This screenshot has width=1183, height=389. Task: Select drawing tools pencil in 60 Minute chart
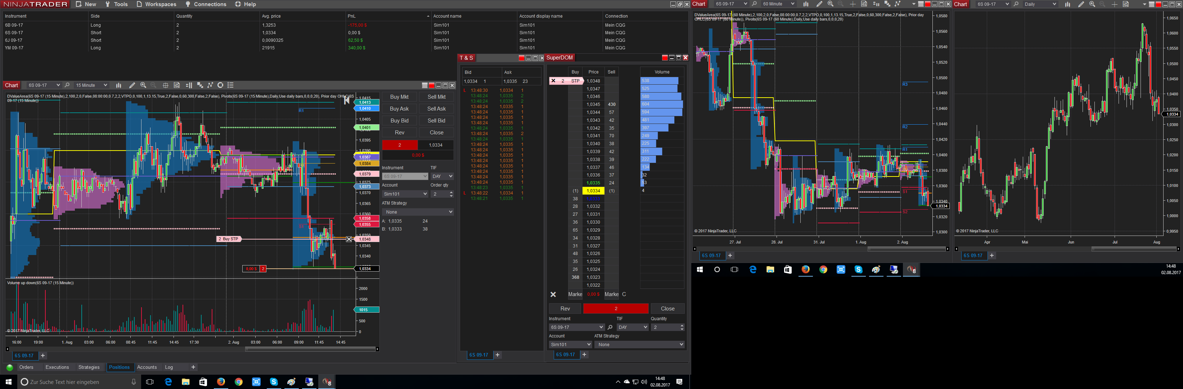pyautogui.click(x=819, y=4)
